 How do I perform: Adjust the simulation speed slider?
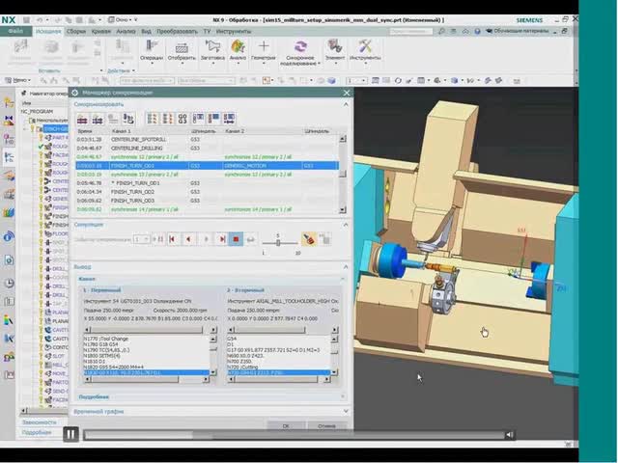[278, 243]
